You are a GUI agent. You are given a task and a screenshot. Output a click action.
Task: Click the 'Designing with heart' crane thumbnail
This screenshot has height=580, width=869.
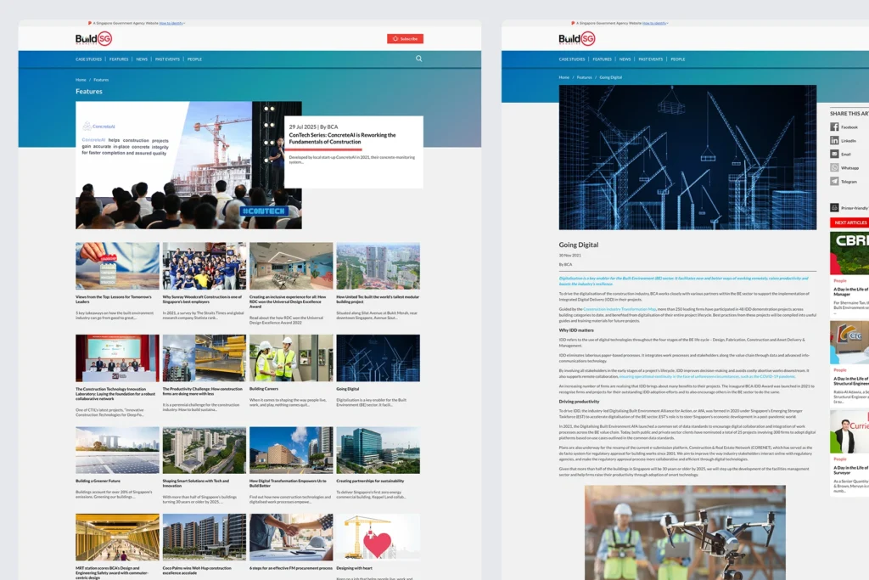point(378,537)
